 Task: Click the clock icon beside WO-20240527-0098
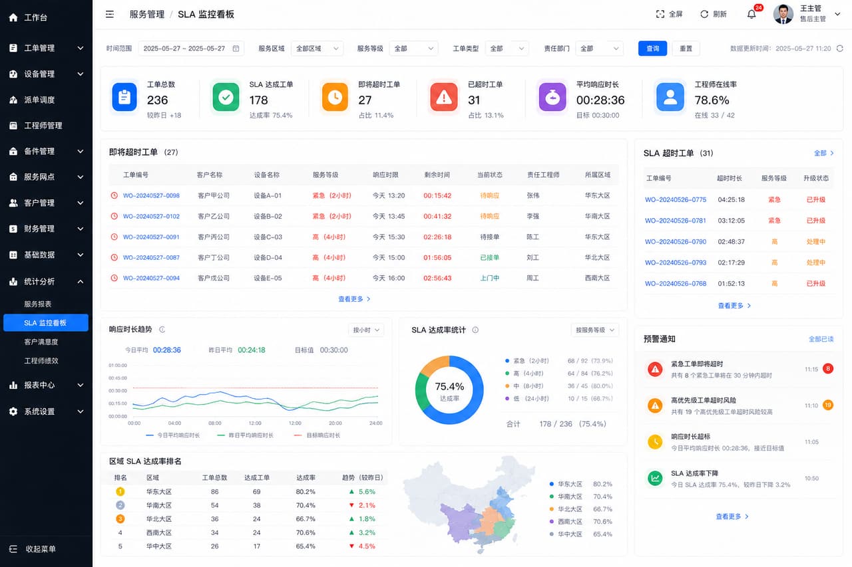click(114, 195)
